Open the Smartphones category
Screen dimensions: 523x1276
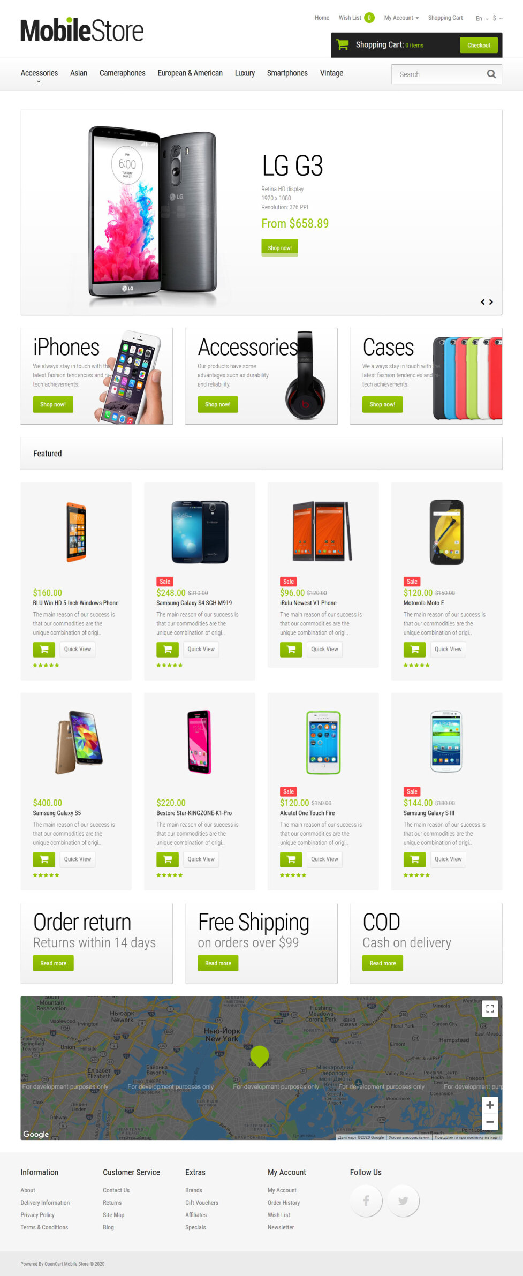(x=287, y=73)
